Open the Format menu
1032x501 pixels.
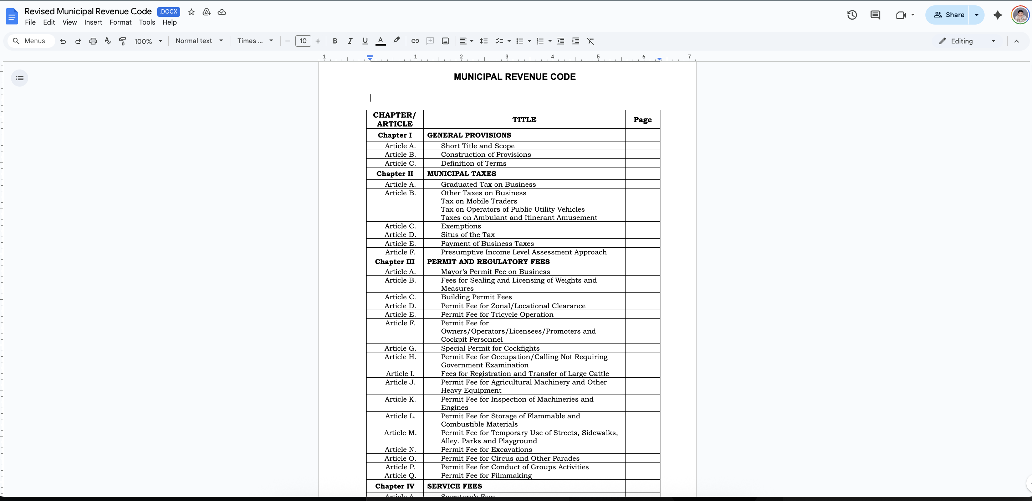point(121,22)
